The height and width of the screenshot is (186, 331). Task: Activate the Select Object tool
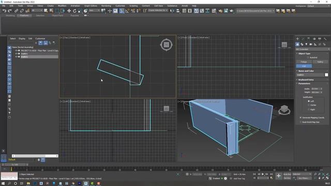click(x=46, y=11)
